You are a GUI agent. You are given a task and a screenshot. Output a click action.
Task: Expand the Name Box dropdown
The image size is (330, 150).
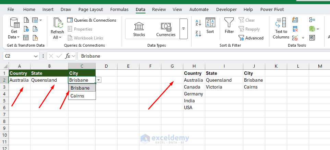point(36,56)
